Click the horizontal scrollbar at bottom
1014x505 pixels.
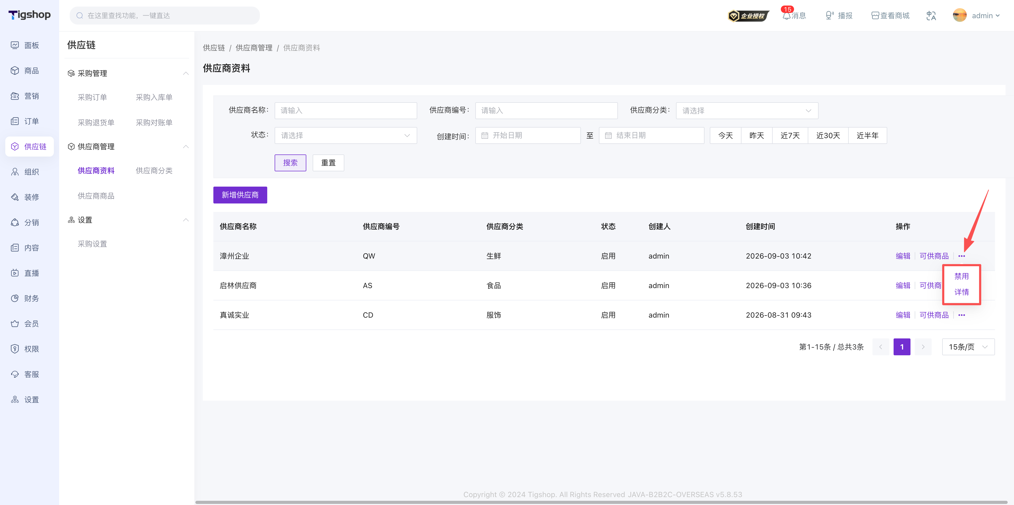pos(601,502)
